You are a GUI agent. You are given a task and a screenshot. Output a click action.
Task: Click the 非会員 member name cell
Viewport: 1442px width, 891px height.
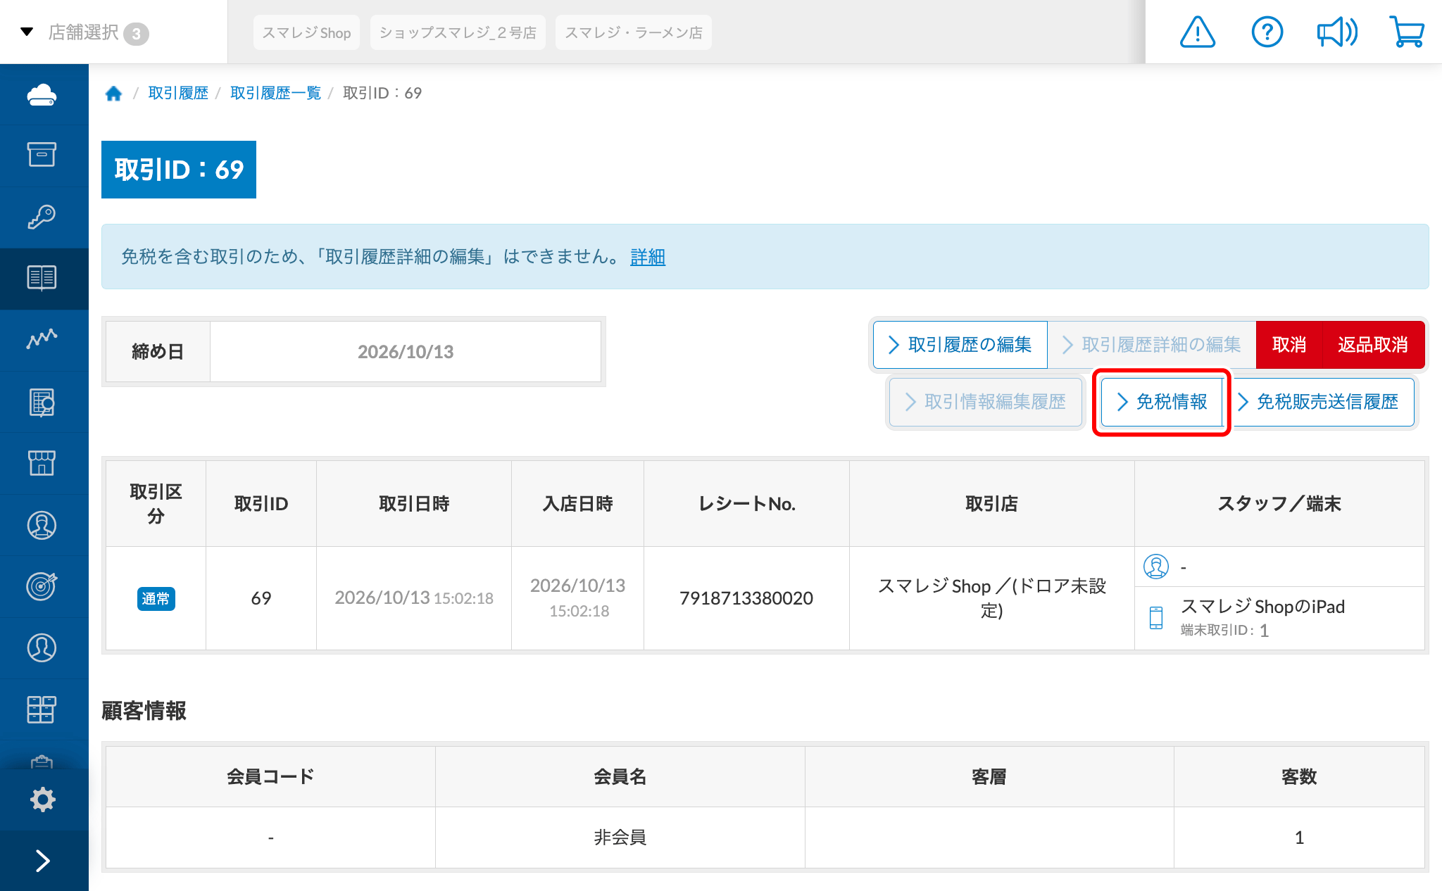[x=620, y=838]
